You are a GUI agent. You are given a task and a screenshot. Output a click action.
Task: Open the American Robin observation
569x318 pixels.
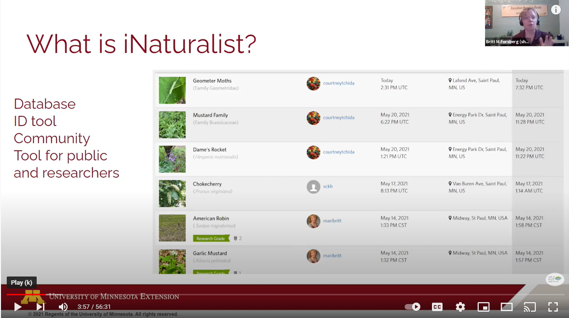point(211,219)
